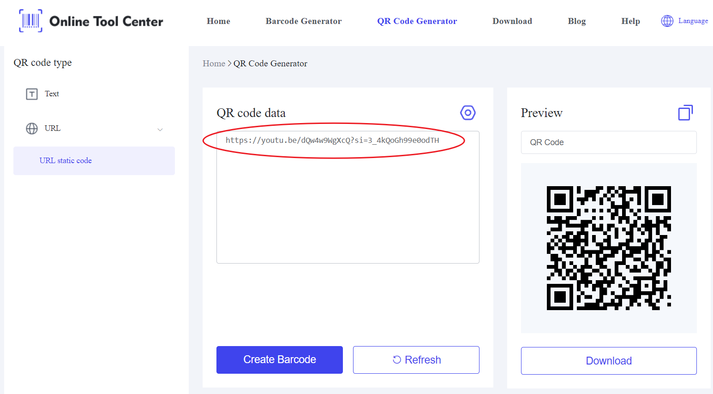Click the URL globe icon in sidebar
Image resolution: width=713 pixels, height=394 pixels.
coord(32,129)
